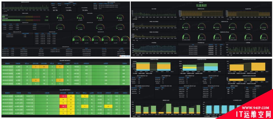This screenshot has width=273, height=119.
Task: Toggle the user series in CPU legend
Action: tap(134, 55)
